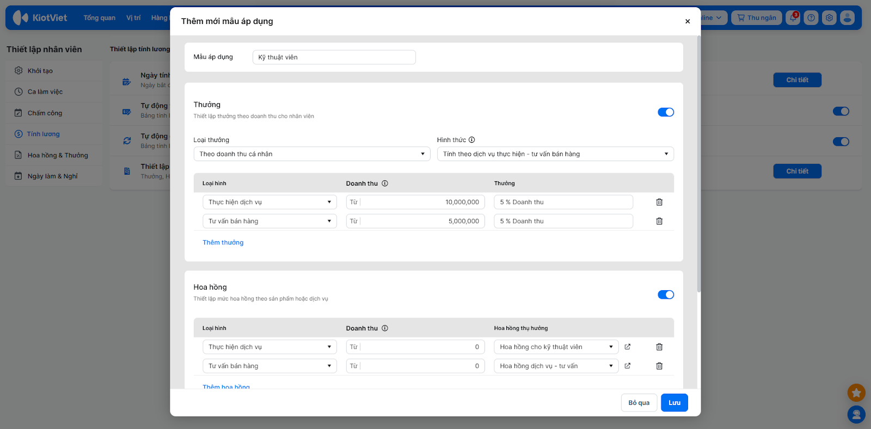
Task: Open link for 'Hoa hồng cho kỹ thuật viên'
Action: point(628,347)
